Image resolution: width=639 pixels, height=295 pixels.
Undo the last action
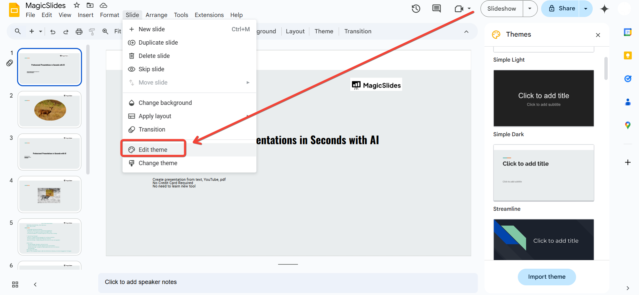point(53,32)
